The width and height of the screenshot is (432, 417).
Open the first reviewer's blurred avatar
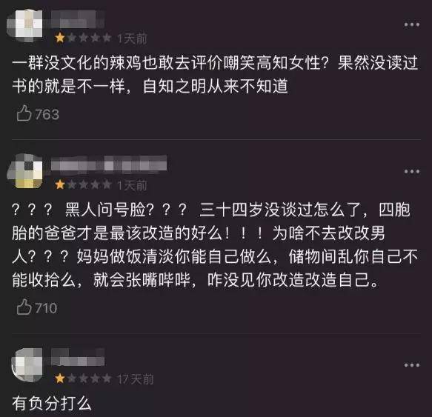coord(24,25)
